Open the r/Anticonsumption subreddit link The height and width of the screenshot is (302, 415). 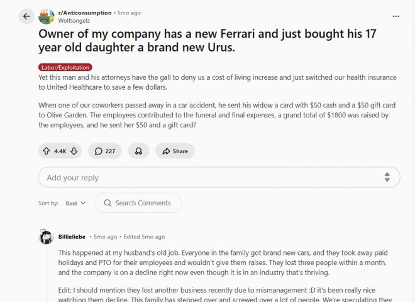tap(86, 13)
